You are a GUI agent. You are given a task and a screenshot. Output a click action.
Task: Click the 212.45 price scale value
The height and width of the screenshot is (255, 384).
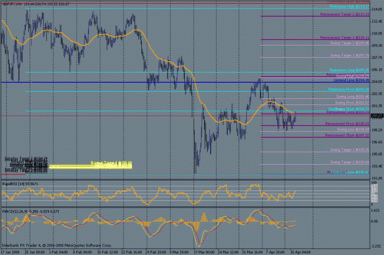coord(377,22)
